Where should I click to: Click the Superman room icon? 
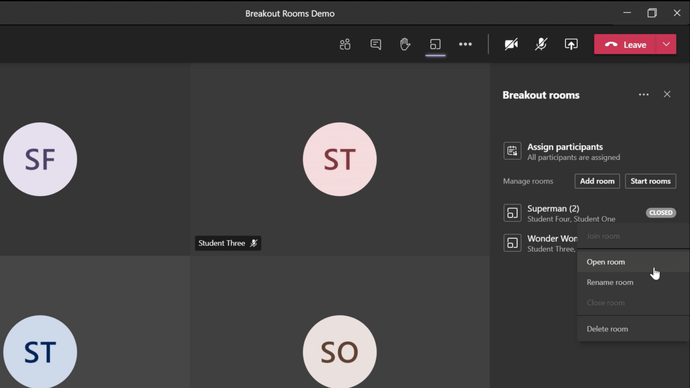click(512, 212)
